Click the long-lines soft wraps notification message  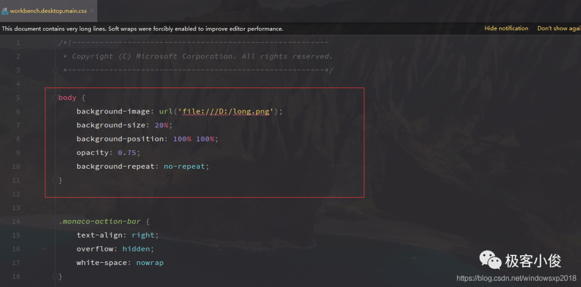click(143, 28)
